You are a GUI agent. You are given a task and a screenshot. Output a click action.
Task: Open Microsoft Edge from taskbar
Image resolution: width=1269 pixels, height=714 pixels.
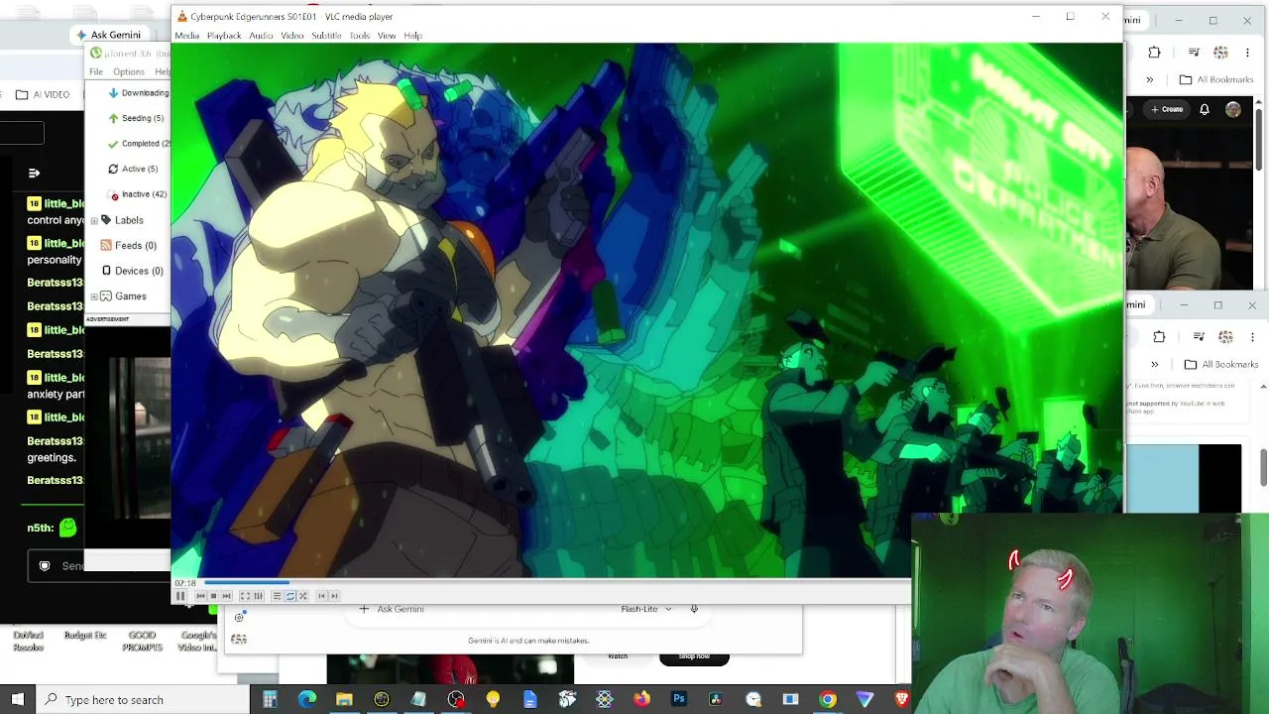pyautogui.click(x=307, y=700)
